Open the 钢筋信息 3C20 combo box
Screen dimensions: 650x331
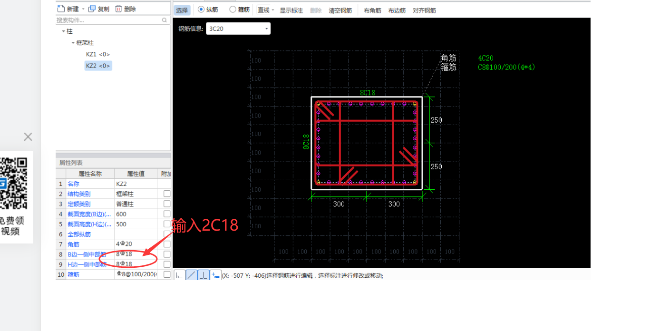click(x=238, y=29)
